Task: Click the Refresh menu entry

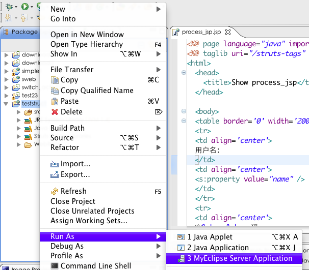Action: click(x=73, y=191)
